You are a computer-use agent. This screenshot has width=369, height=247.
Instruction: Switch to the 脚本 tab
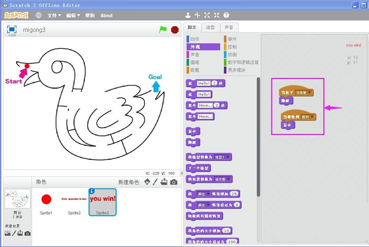click(192, 28)
